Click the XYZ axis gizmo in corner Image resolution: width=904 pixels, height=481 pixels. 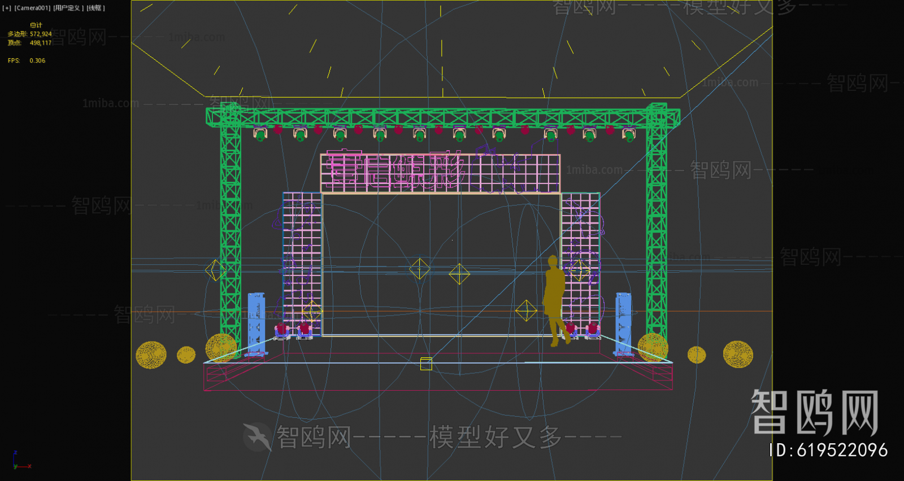click(18, 462)
